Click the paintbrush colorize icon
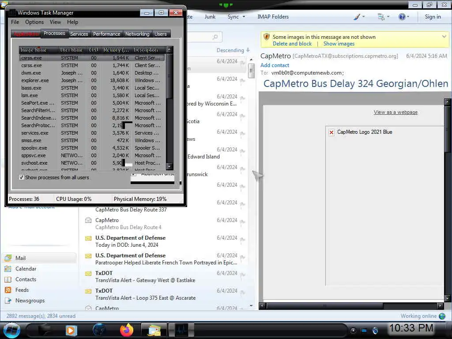The width and height of the screenshot is (452, 339). pyautogui.click(x=357, y=17)
